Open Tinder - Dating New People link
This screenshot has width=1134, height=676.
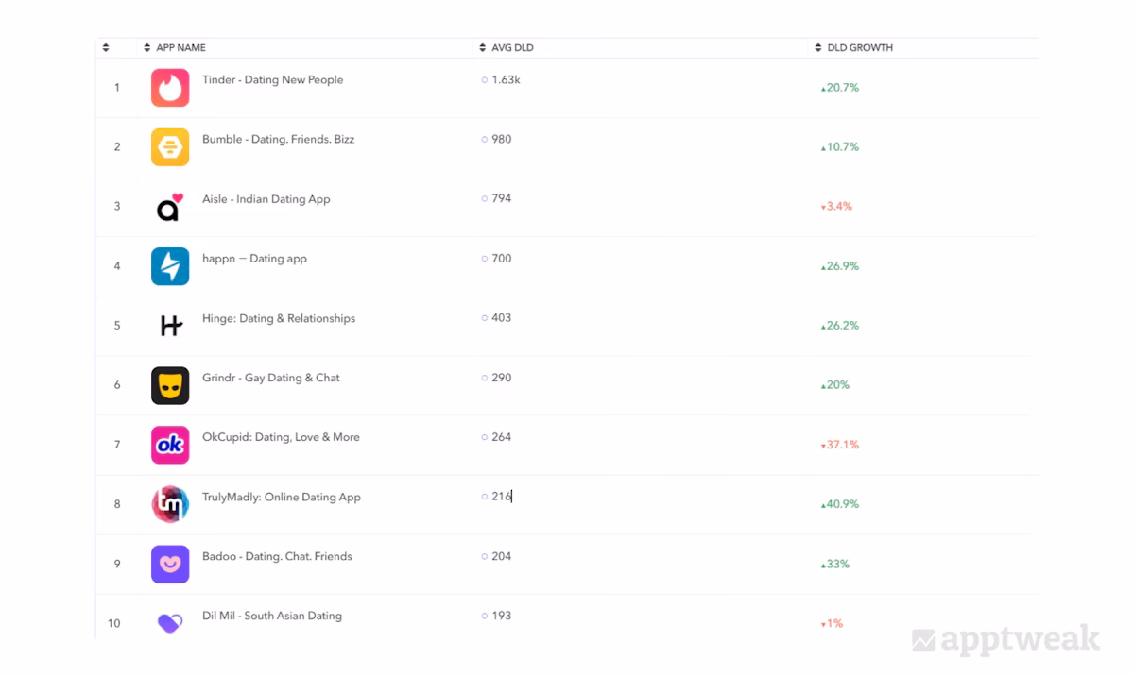(272, 80)
